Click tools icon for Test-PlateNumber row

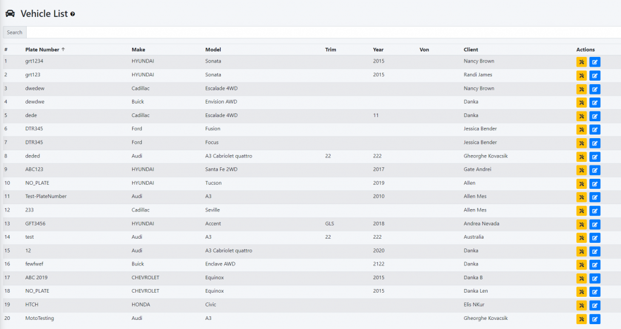(581, 197)
